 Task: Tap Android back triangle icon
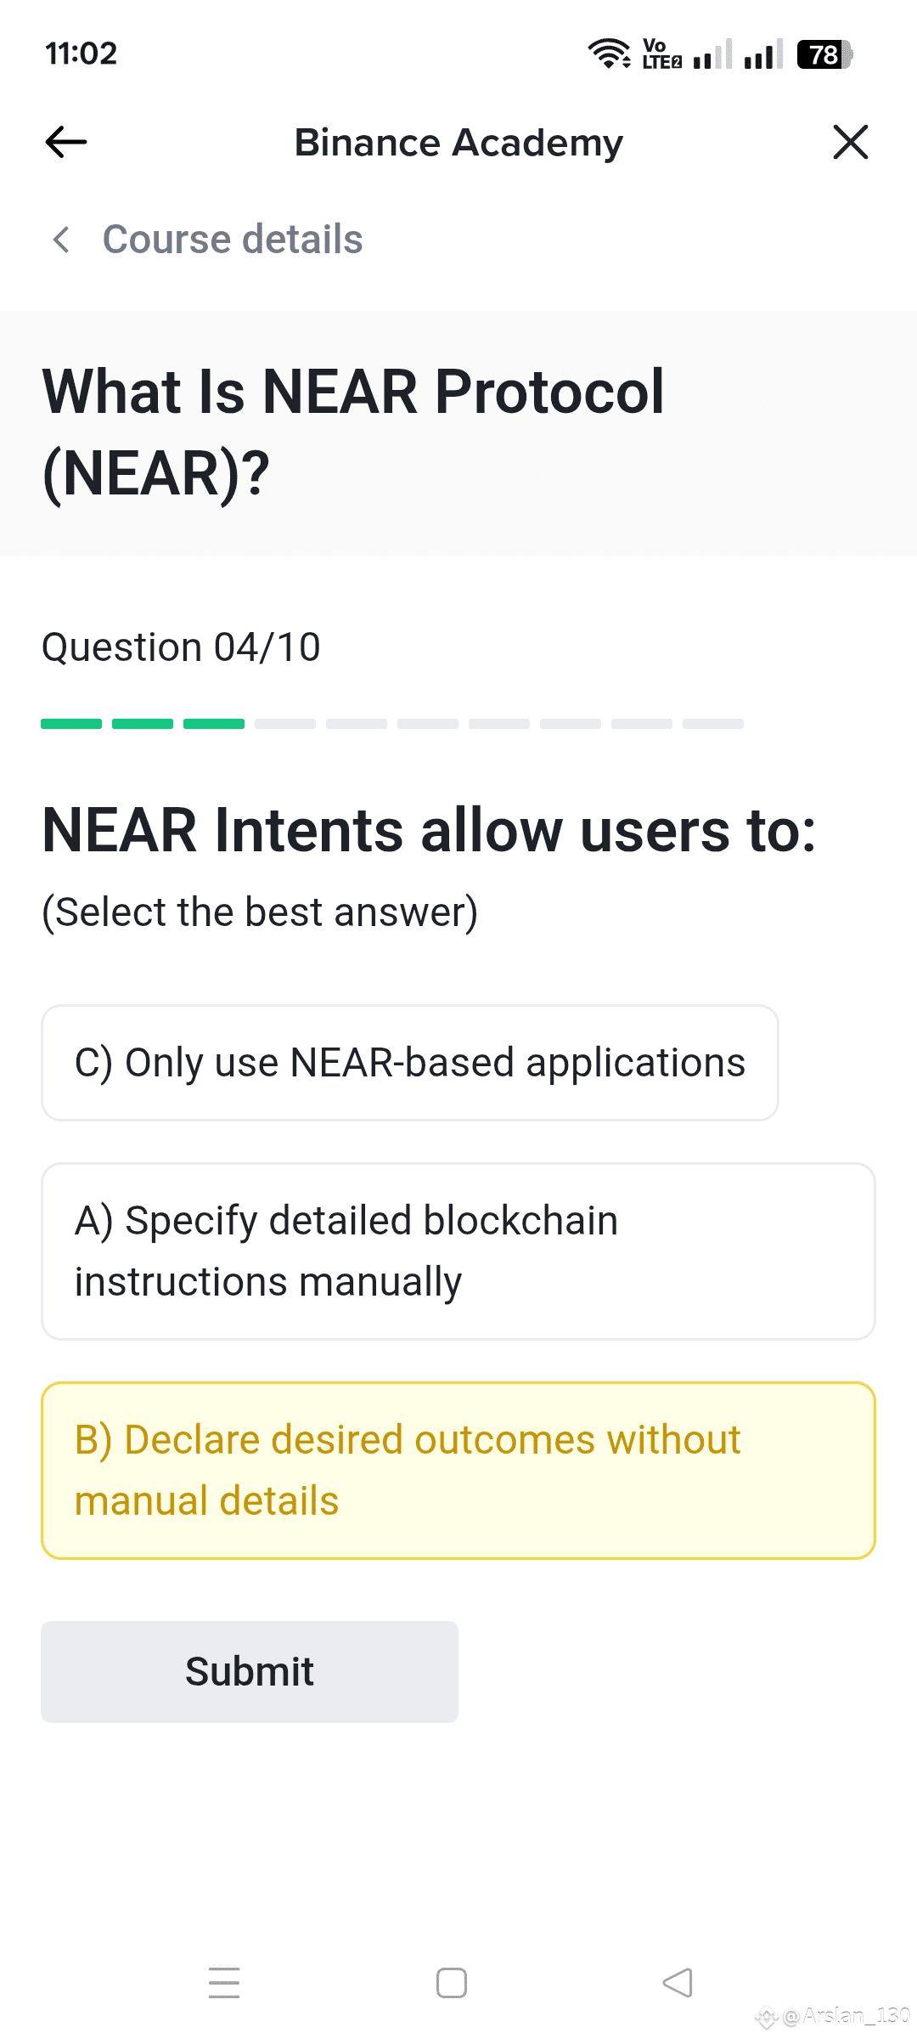pyautogui.click(x=678, y=1983)
